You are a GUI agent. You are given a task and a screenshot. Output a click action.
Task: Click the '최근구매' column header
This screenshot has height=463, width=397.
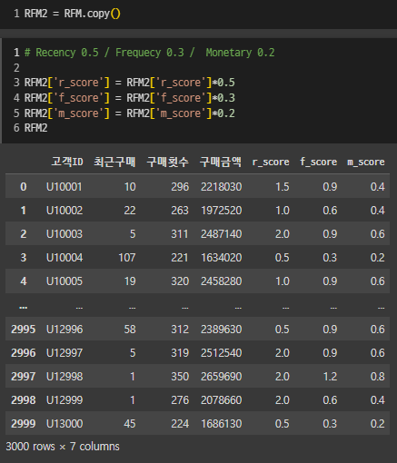pyautogui.click(x=114, y=162)
